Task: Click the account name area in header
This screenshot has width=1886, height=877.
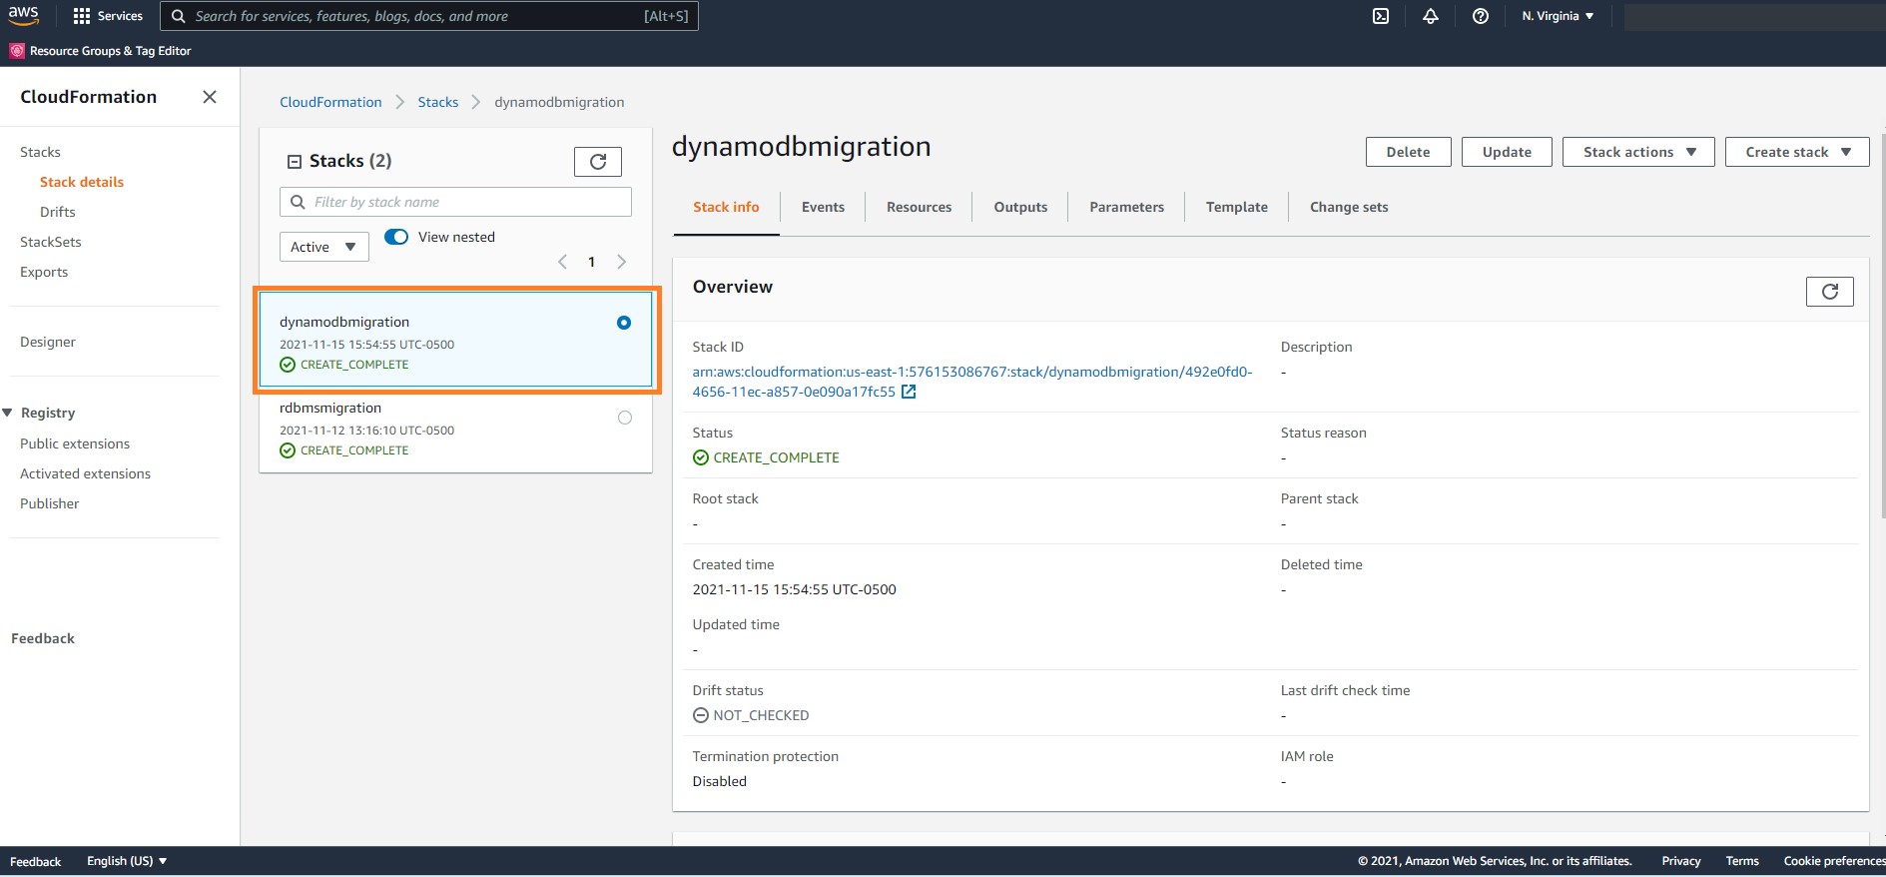Action: 1754,16
